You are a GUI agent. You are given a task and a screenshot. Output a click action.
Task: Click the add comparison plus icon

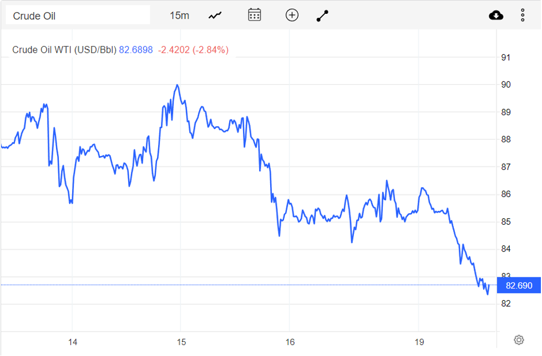tap(292, 15)
